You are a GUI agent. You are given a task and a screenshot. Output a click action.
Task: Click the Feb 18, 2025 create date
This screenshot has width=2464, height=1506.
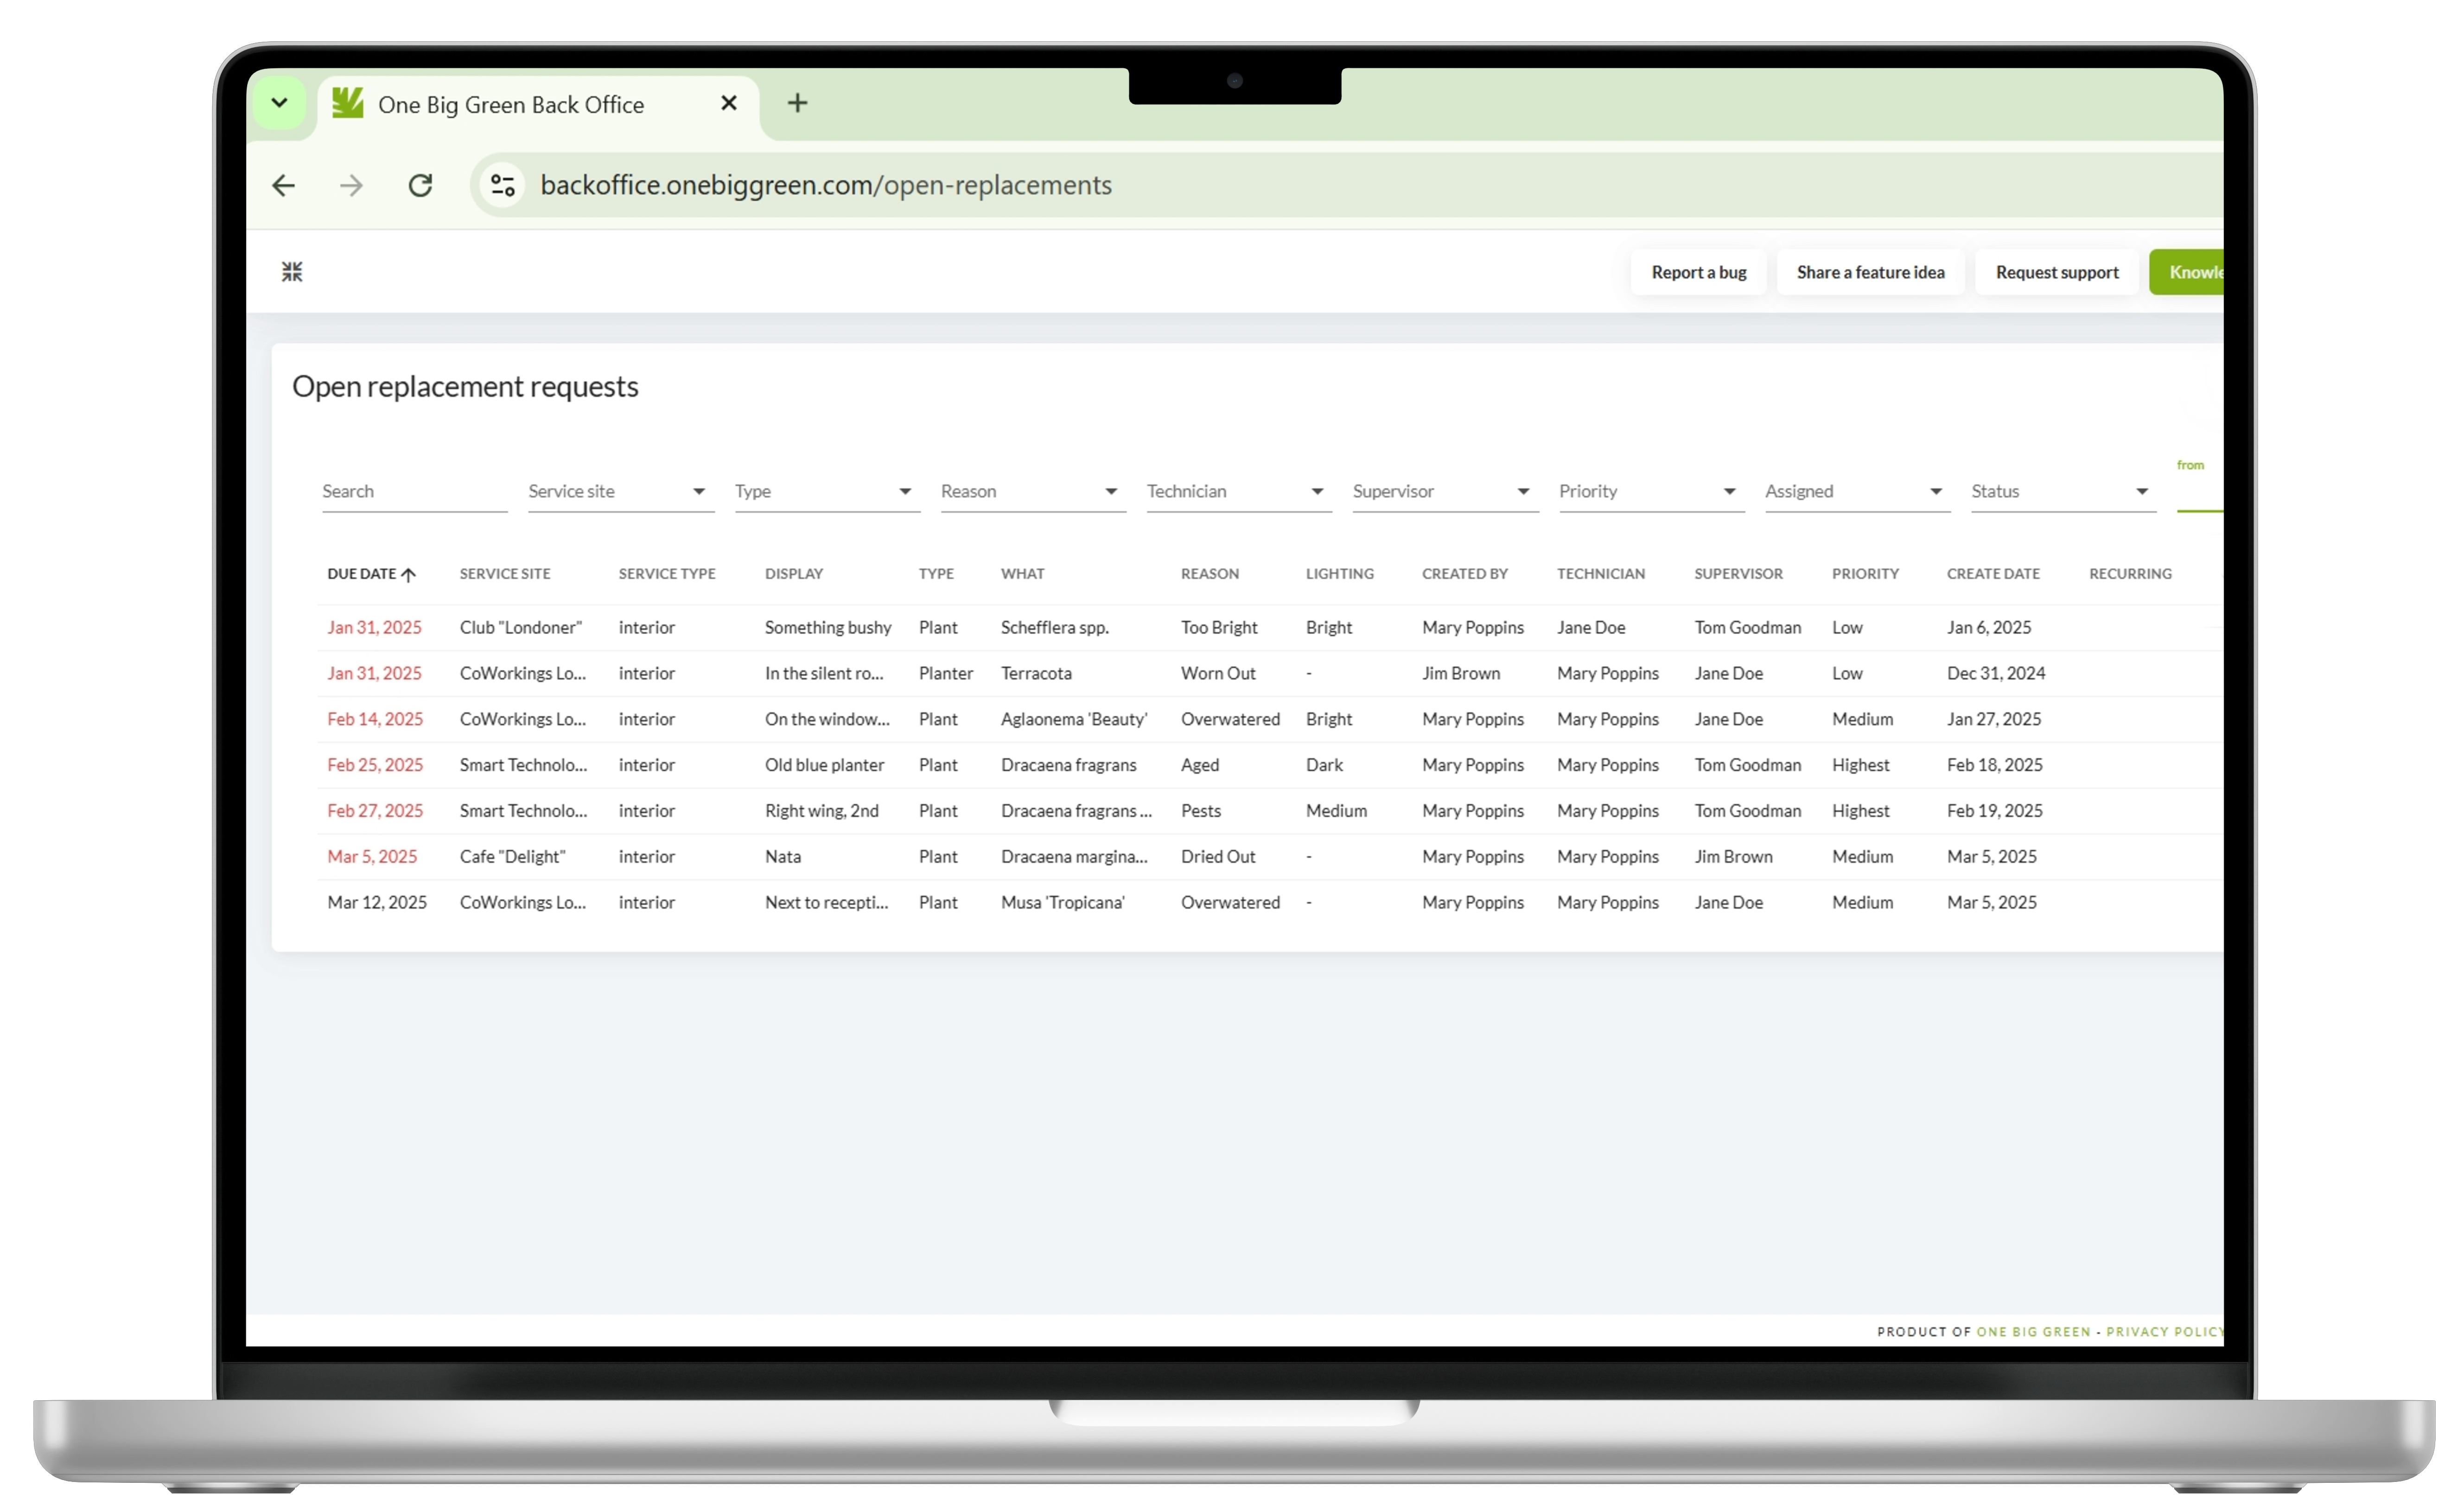(1994, 766)
